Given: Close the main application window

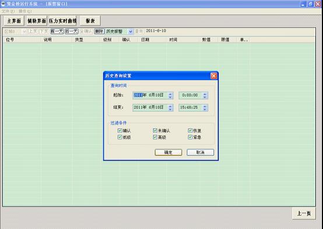Looking at the screenshot, I should (x=318, y=4).
